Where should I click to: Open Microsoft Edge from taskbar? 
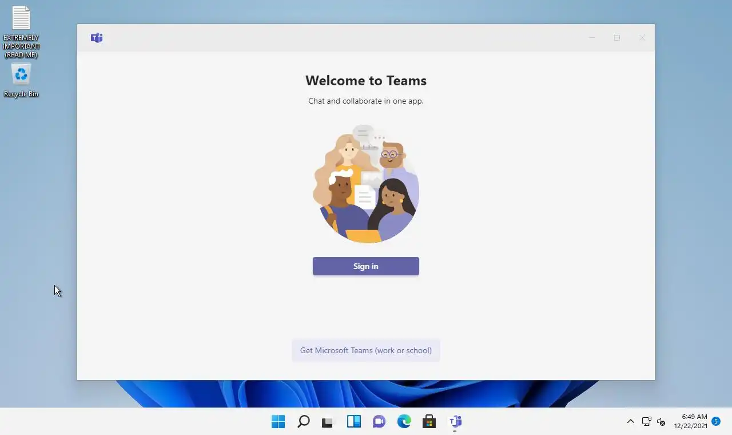click(404, 422)
